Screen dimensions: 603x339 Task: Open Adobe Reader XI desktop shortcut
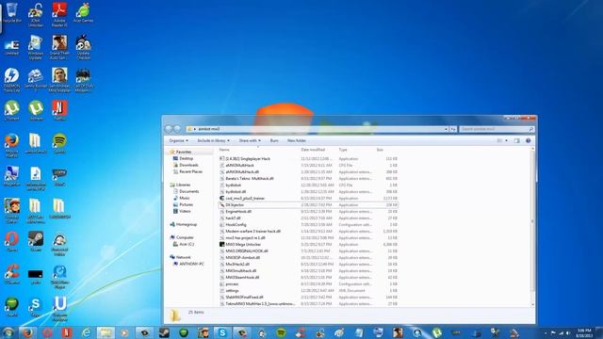[59, 14]
